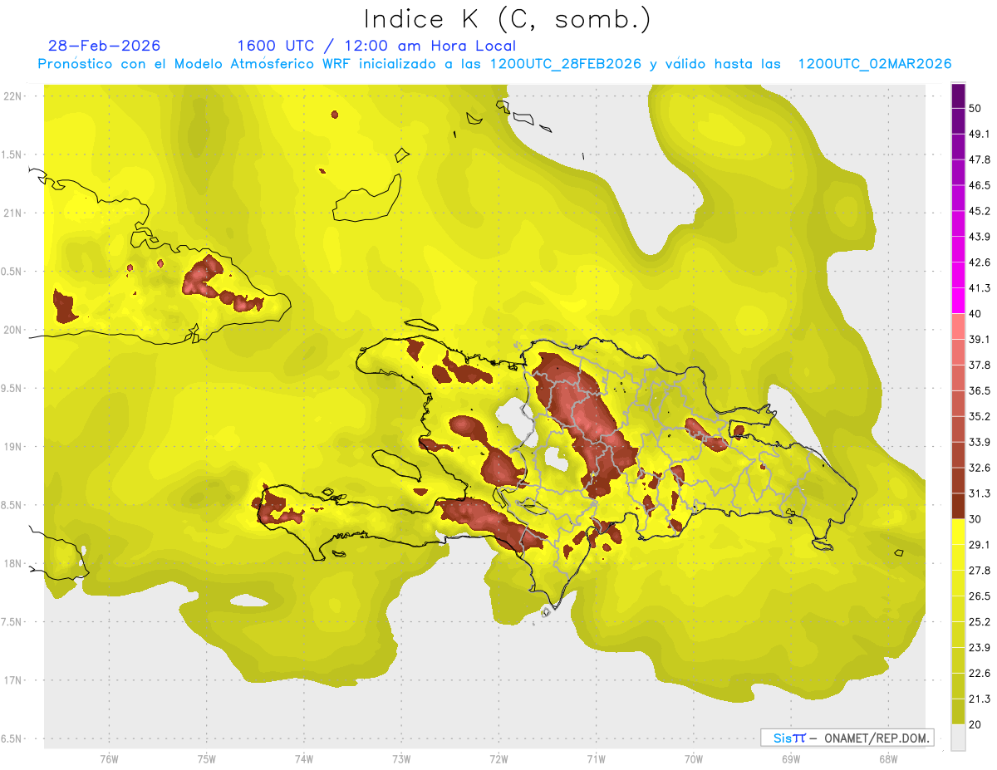Click the '69W' longitude label
This screenshot has width=997, height=770.
coord(790,758)
